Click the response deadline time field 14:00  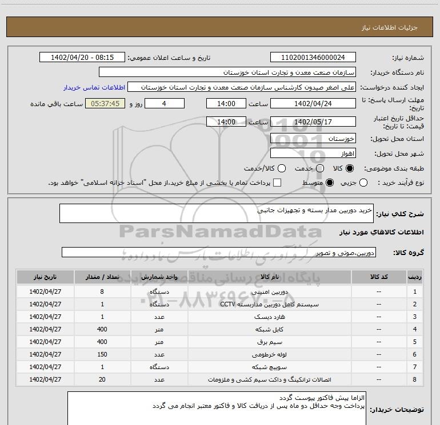(226, 104)
